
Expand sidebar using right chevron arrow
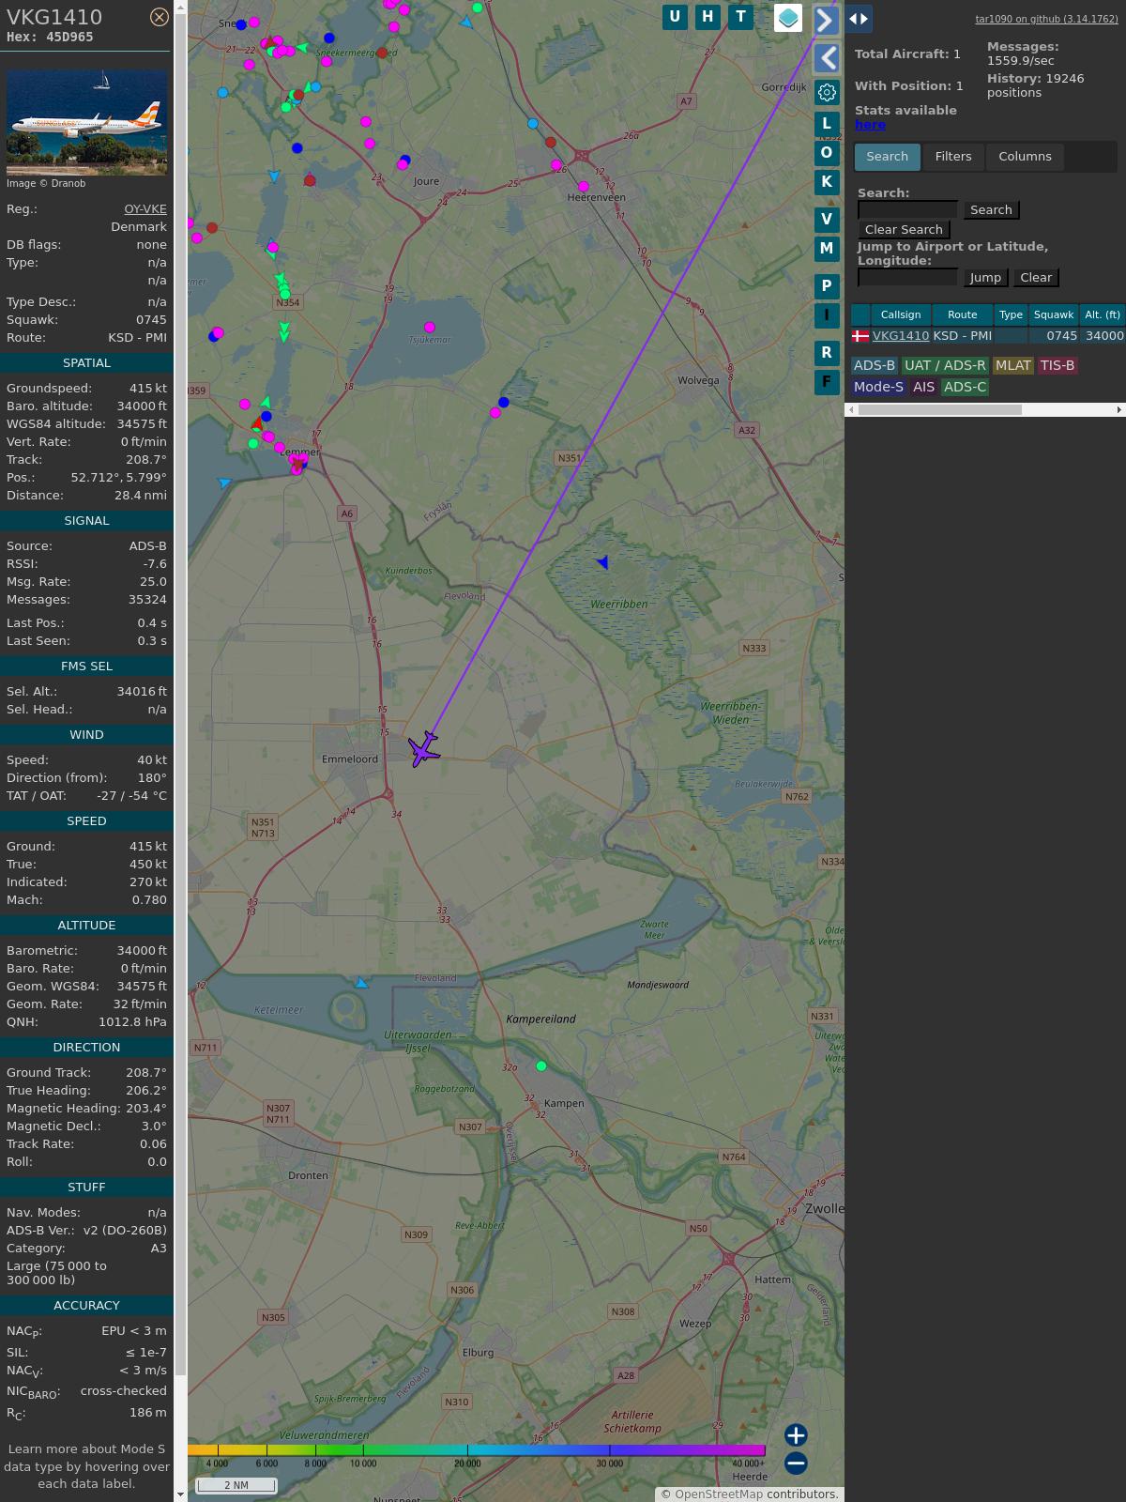click(826, 20)
